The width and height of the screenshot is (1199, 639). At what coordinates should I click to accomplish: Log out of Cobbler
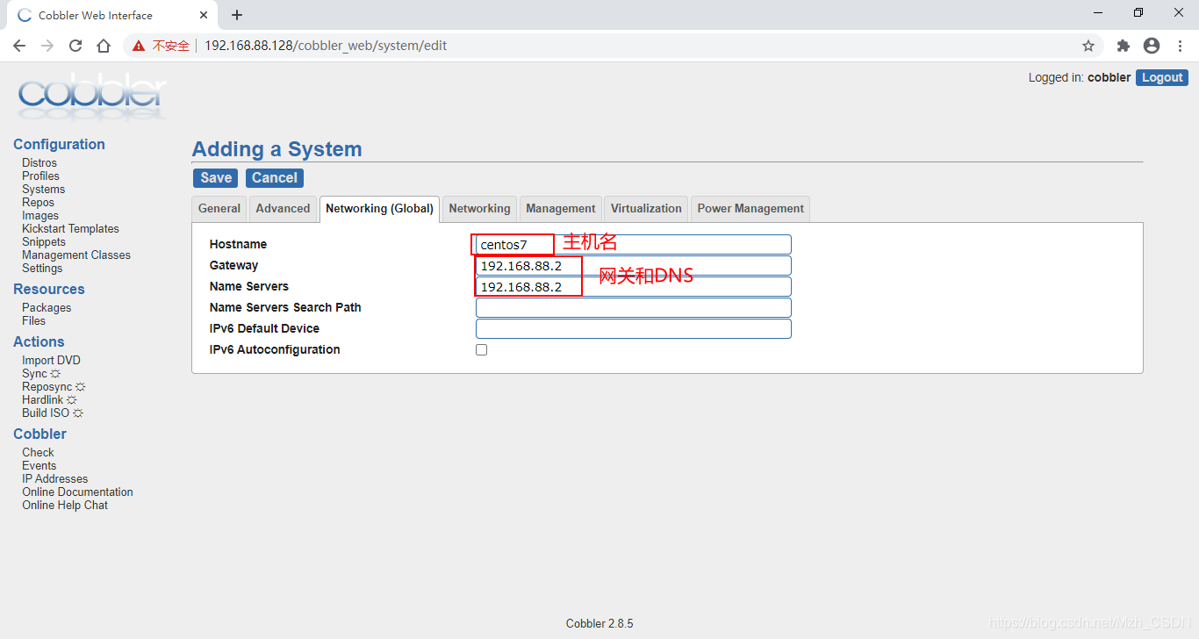pyautogui.click(x=1162, y=77)
